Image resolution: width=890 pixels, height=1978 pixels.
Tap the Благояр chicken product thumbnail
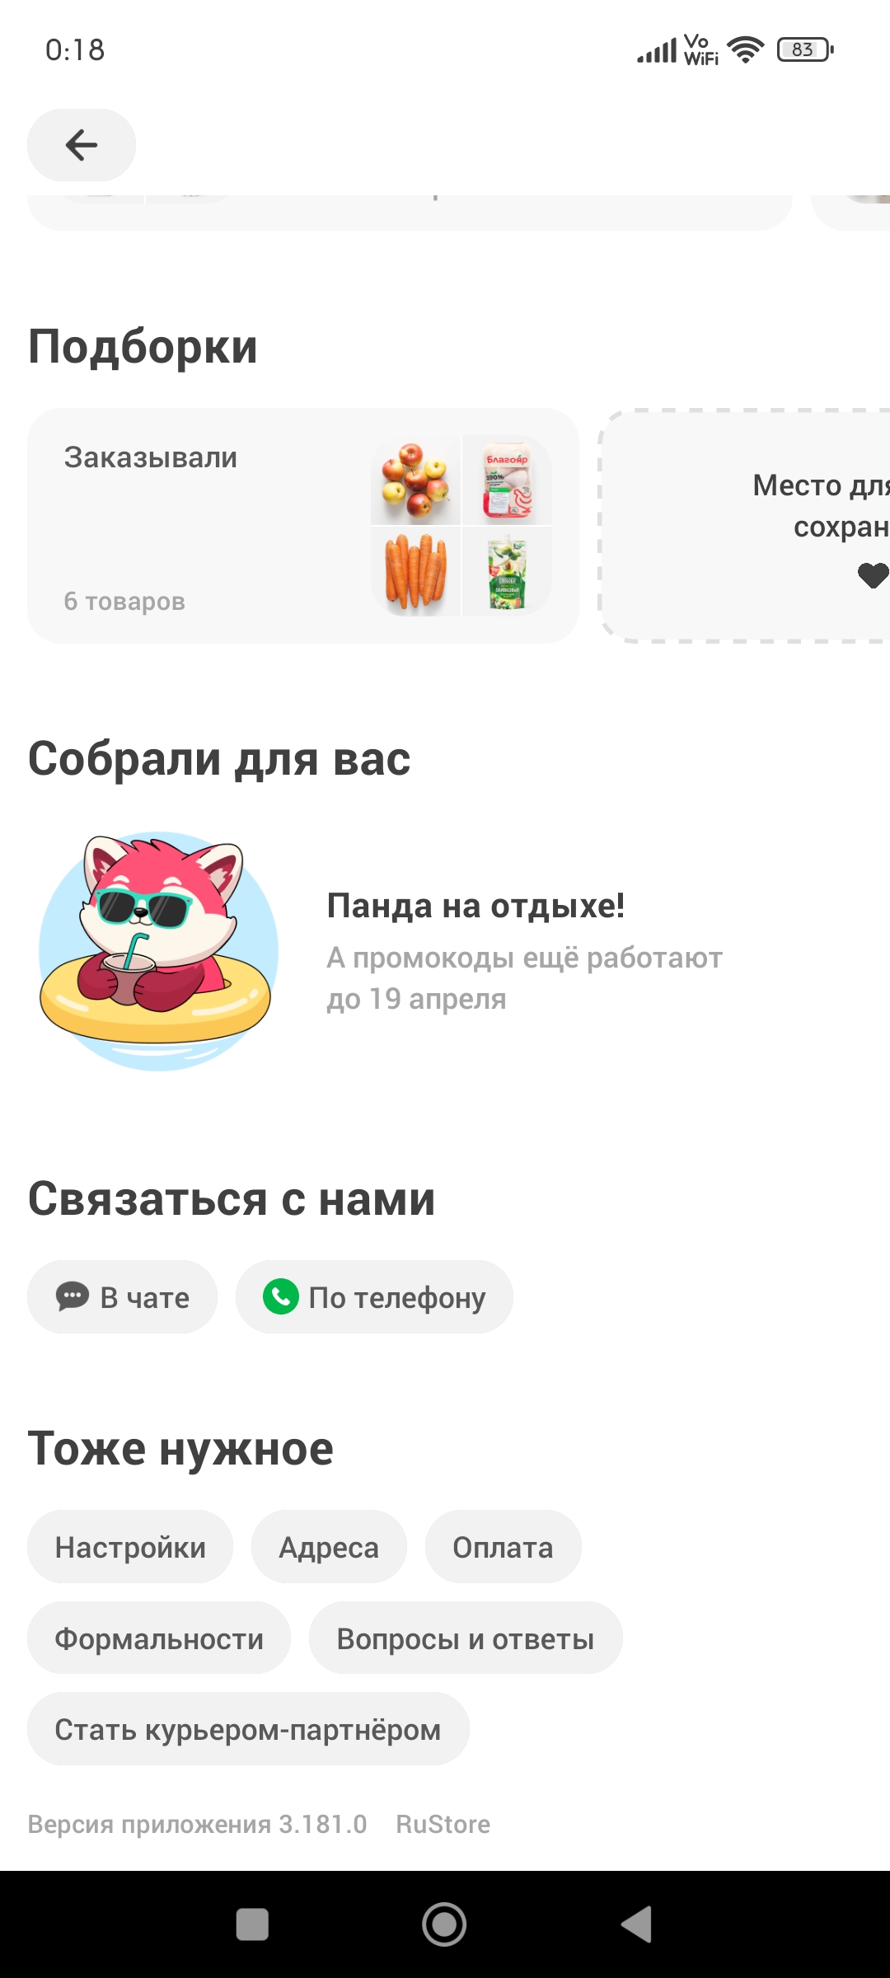coord(508,480)
